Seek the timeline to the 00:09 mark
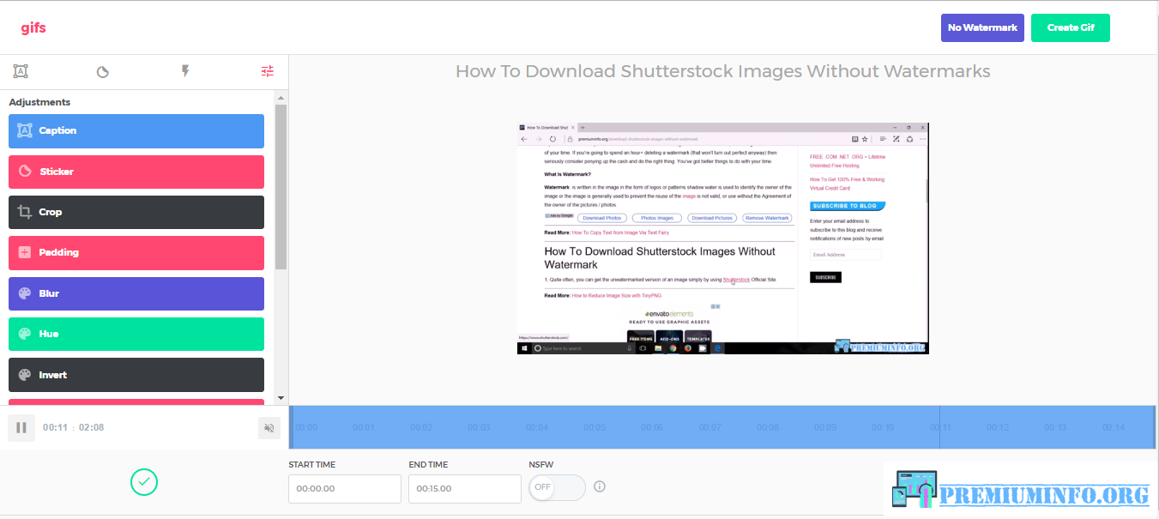The height and width of the screenshot is (519, 1159). 825,427
